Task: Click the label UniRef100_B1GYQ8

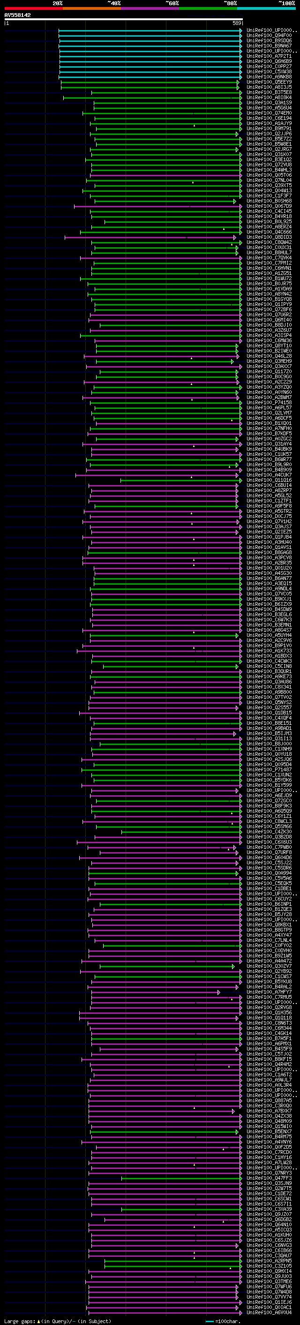Action: tap(269, 299)
